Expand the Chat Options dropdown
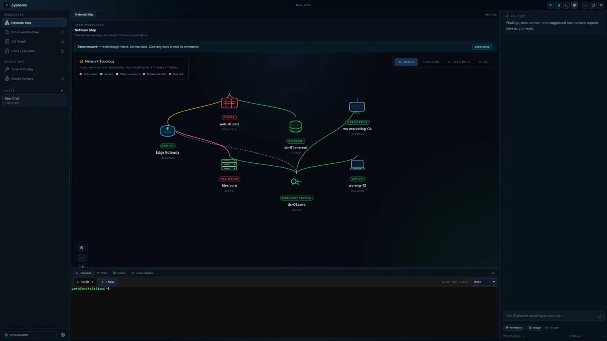 coord(514,336)
